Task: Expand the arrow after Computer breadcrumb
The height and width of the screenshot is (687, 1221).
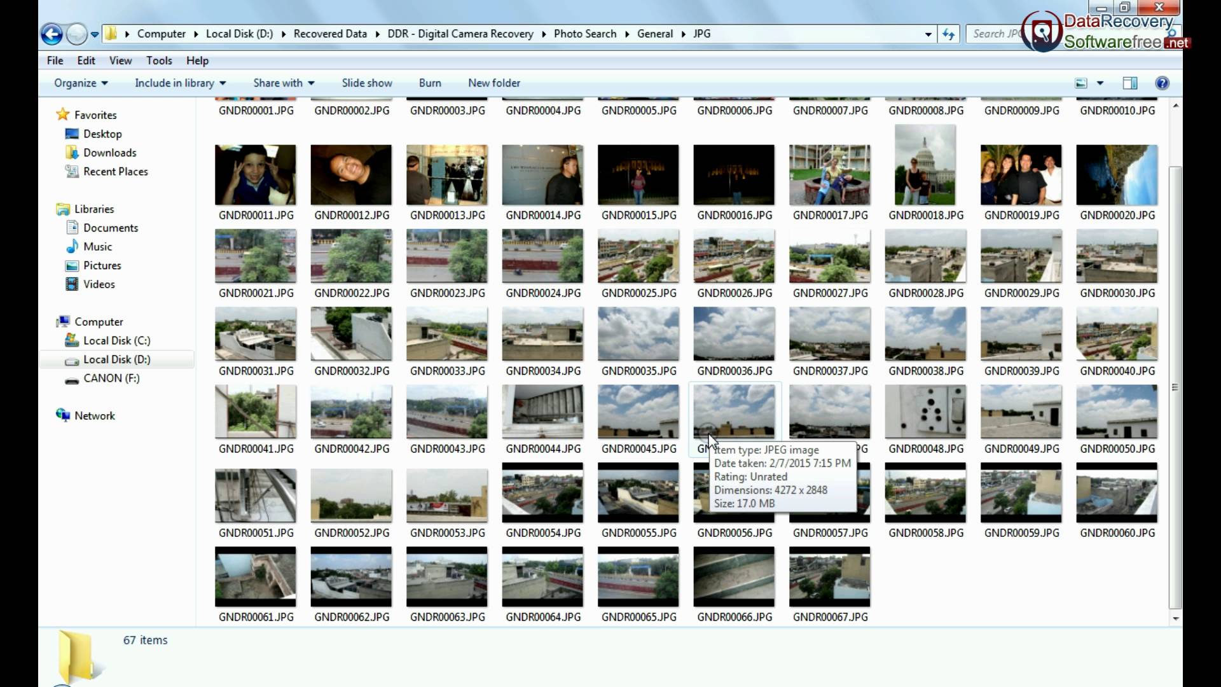Action: (x=196, y=34)
